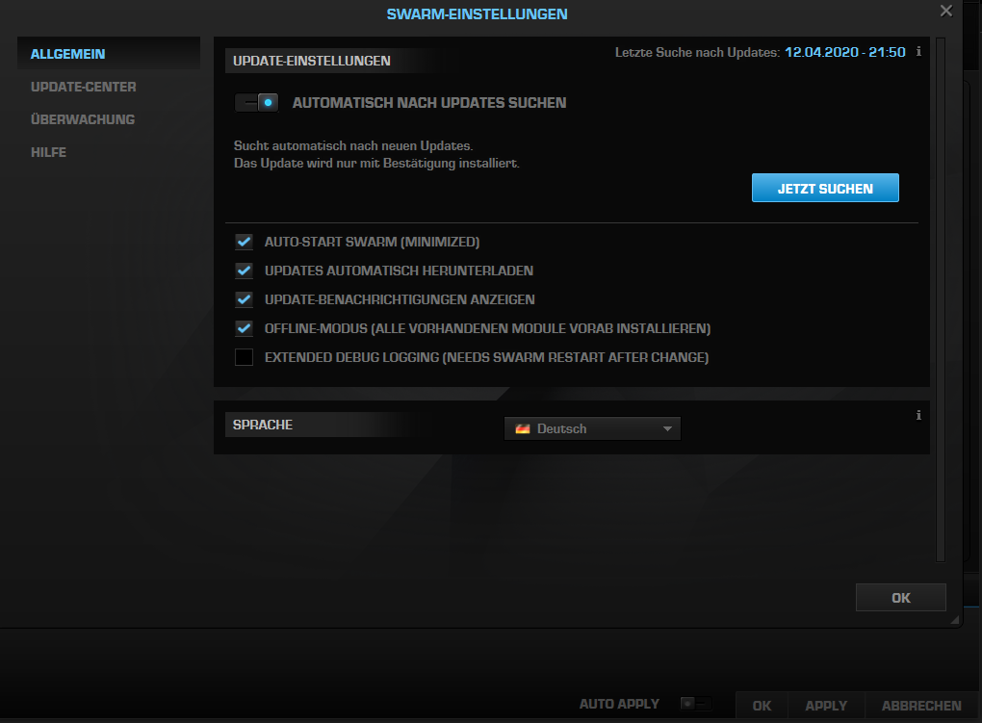Enable Extended Debug Logging checkbox
The width and height of the screenshot is (982, 723).
[x=245, y=357]
